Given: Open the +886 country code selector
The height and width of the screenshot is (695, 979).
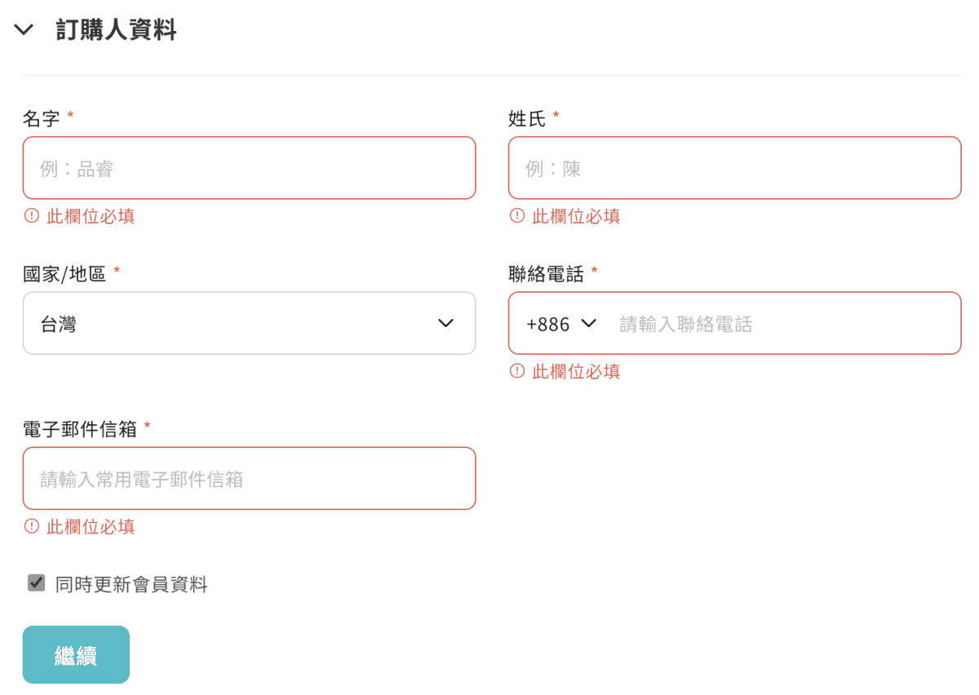Looking at the screenshot, I should [561, 324].
